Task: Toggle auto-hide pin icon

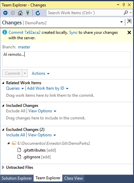Action: click(124, 5)
